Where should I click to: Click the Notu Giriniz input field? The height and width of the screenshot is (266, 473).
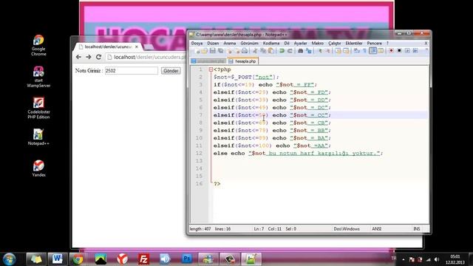coord(131,71)
